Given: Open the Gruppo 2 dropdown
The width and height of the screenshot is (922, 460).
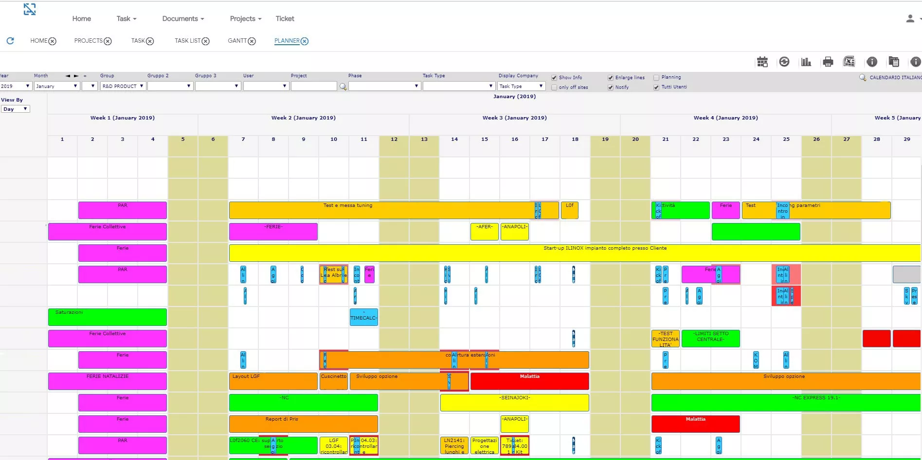Looking at the screenshot, I should click(x=170, y=86).
